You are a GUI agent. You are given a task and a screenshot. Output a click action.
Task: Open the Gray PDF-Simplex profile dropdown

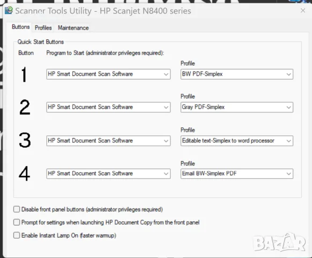237,107
